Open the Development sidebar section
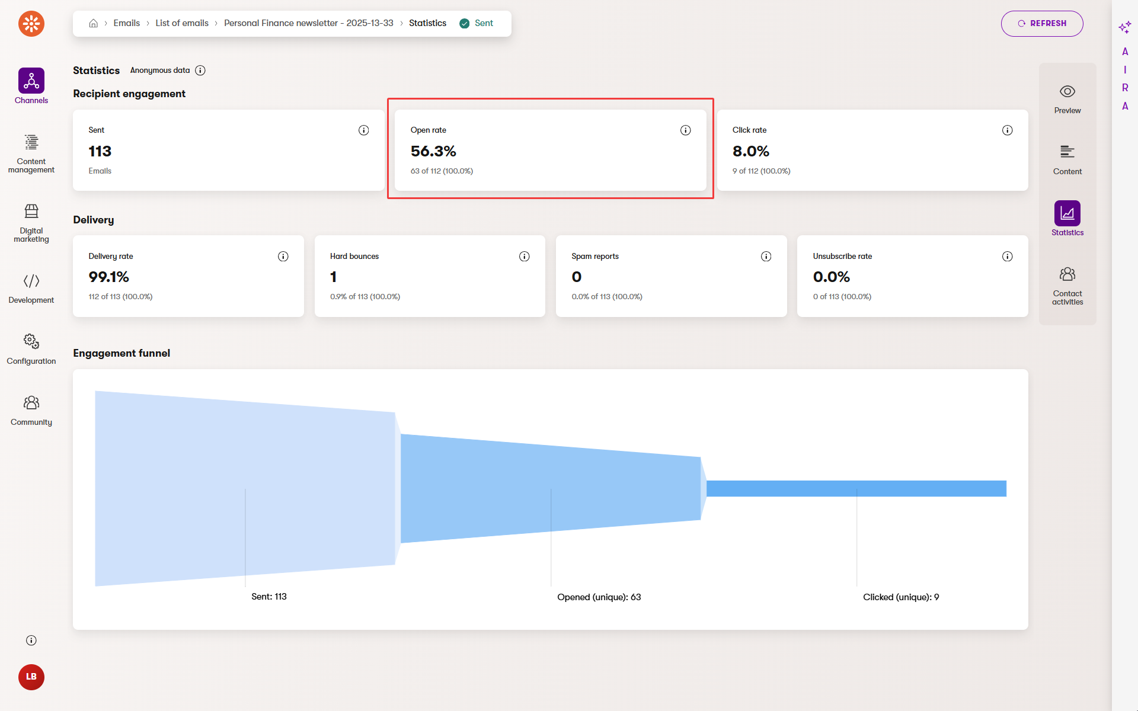 click(31, 288)
